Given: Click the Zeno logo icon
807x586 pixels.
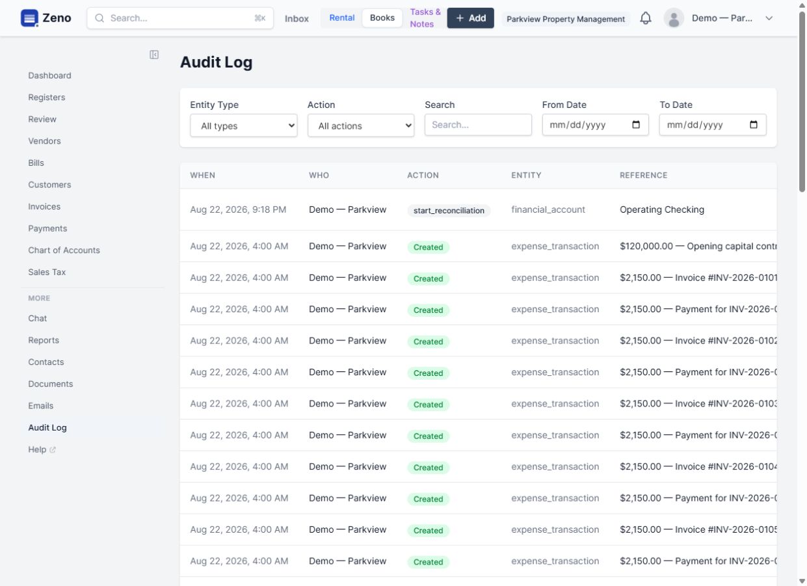Looking at the screenshot, I should click(29, 18).
